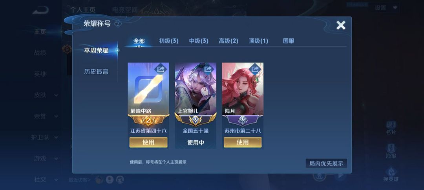Screen dimensions: 424x190
Task: Click the back arrow icon
Action: click(41, 10)
